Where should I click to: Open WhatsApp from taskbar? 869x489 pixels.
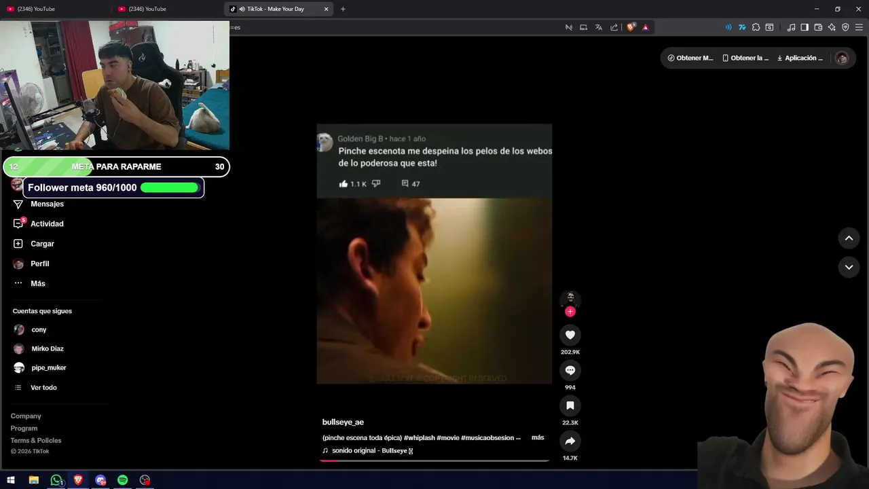click(x=56, y=480)
